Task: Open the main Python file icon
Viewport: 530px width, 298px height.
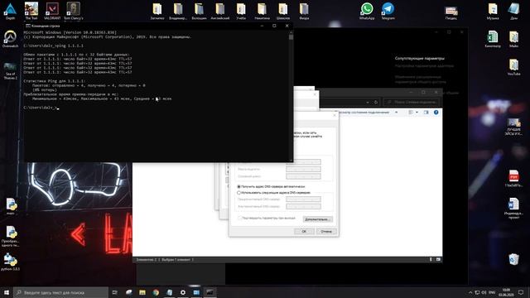Action: (11, 206)
